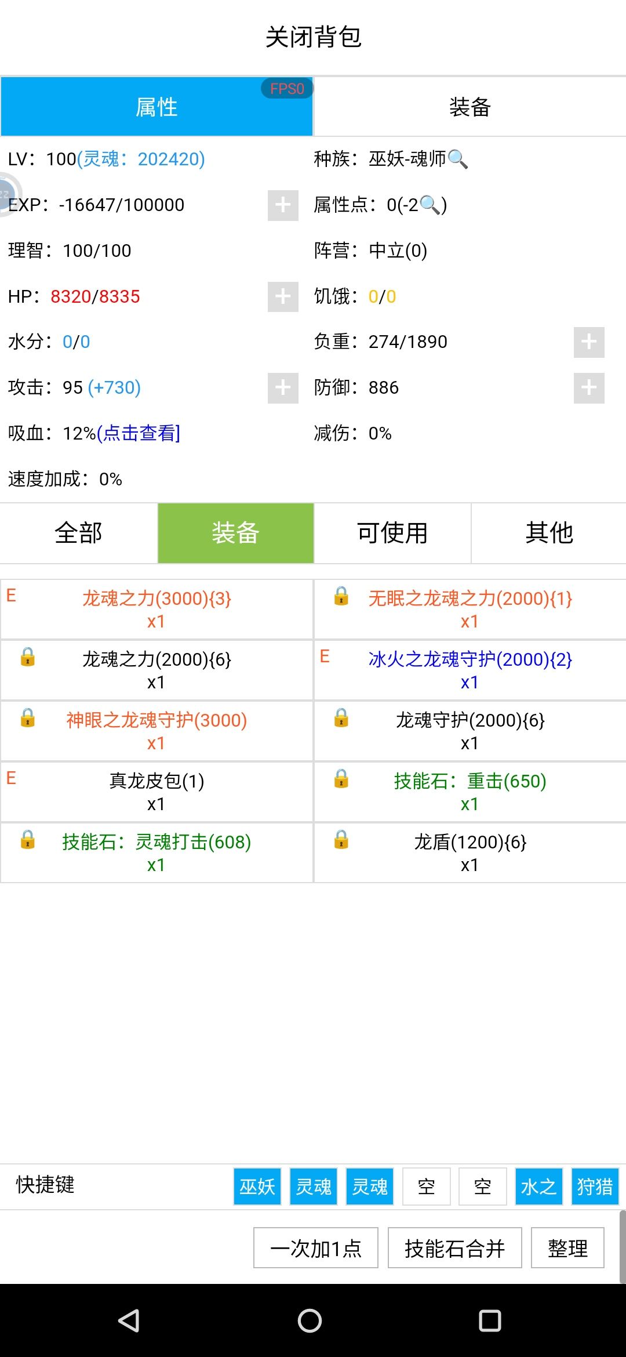Viewport: 626px width, 1357px height.
Task: Tap the plus icon beside HP
Action: (x=283, y=297)
